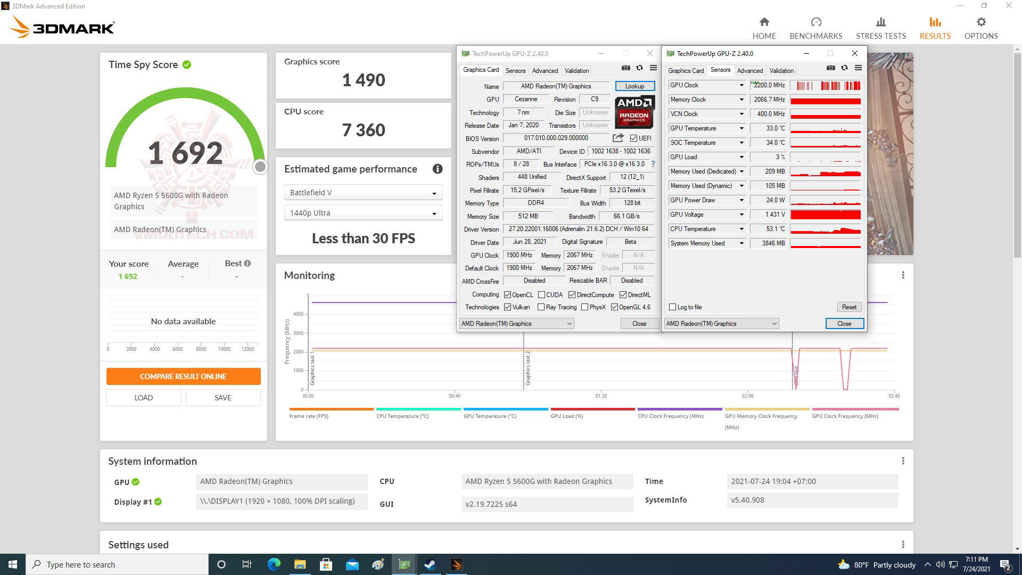
Task: Open the Stress Tests section icon
Action: click(x=880, y=22)
